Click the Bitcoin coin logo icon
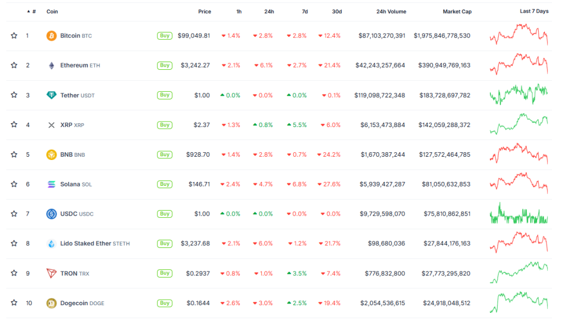563x320 pixels. 51,36
